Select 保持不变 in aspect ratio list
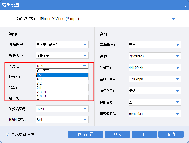The width and height of the screenshot is (189, 143). (62, 71)
